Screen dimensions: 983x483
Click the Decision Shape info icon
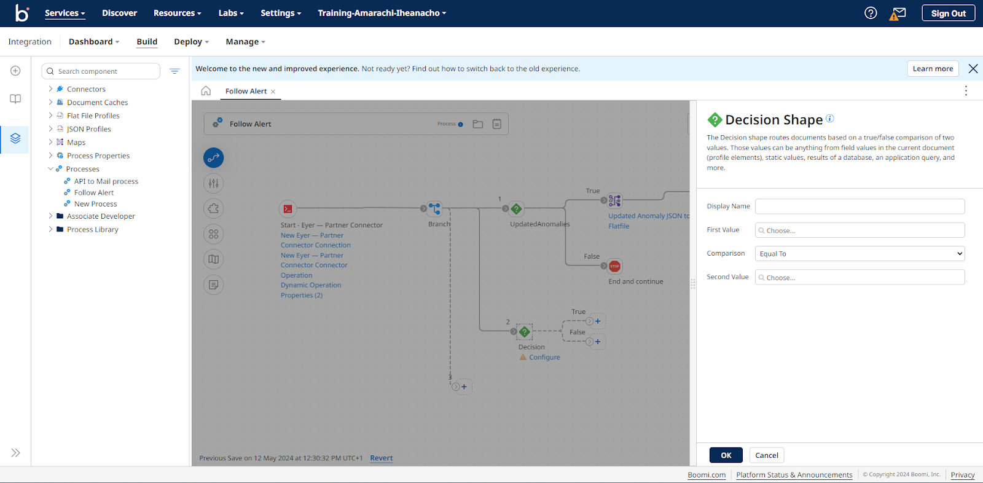[829, 119]
